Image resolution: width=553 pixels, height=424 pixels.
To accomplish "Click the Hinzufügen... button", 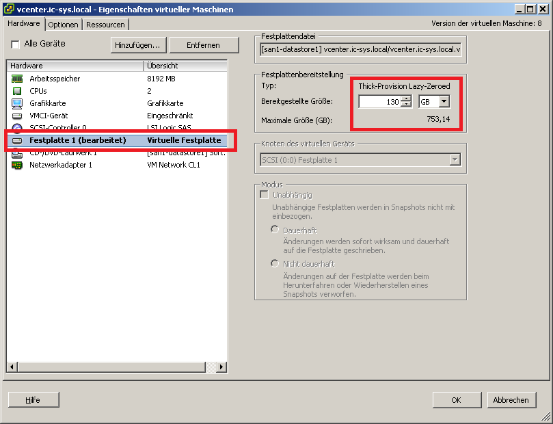I will pos(137,45).
